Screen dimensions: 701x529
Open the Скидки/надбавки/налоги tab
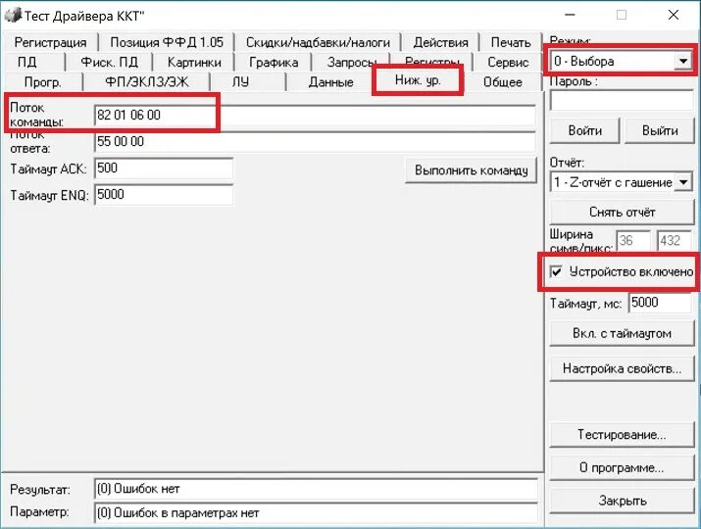pos(318,42)
